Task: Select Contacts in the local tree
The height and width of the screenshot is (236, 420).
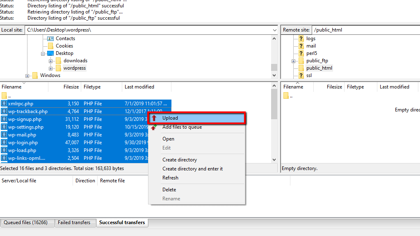Action: pyautogui.click(x=65, y=39)
